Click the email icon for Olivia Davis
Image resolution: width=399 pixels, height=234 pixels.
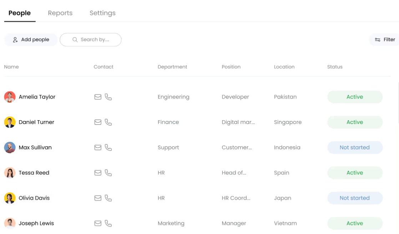pos(98,198)
